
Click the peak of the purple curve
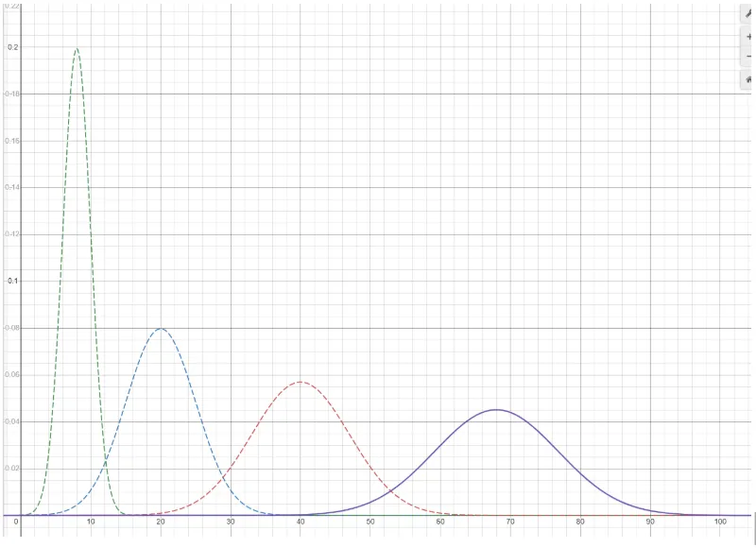494,410
